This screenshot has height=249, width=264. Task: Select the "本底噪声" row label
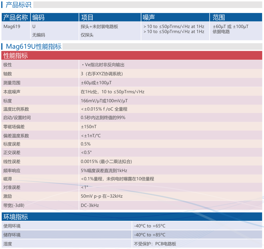(12, 92)
